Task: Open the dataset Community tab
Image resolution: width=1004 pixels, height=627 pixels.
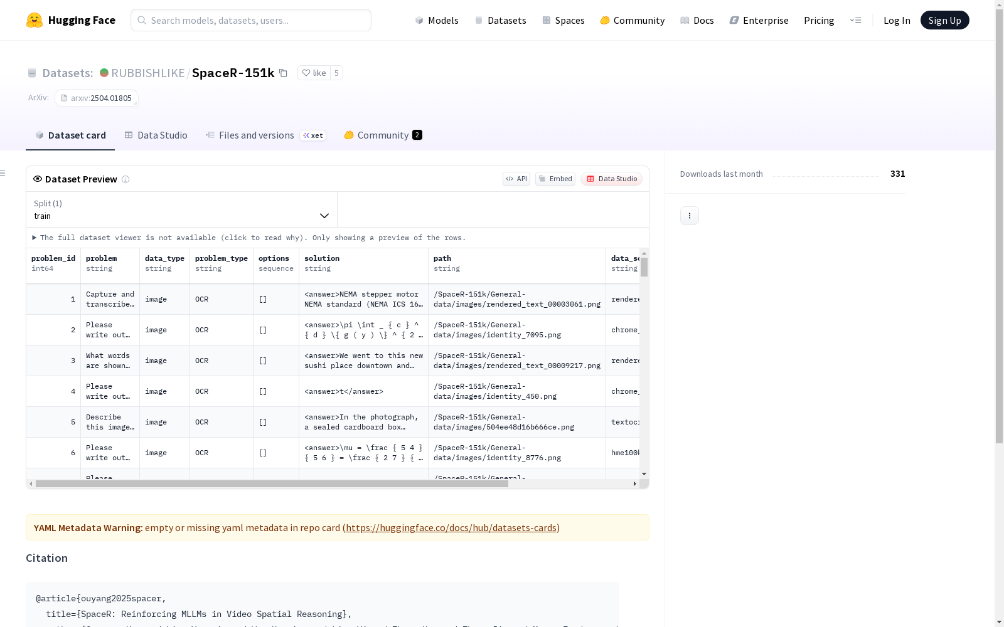Action: tap(383, 135)
